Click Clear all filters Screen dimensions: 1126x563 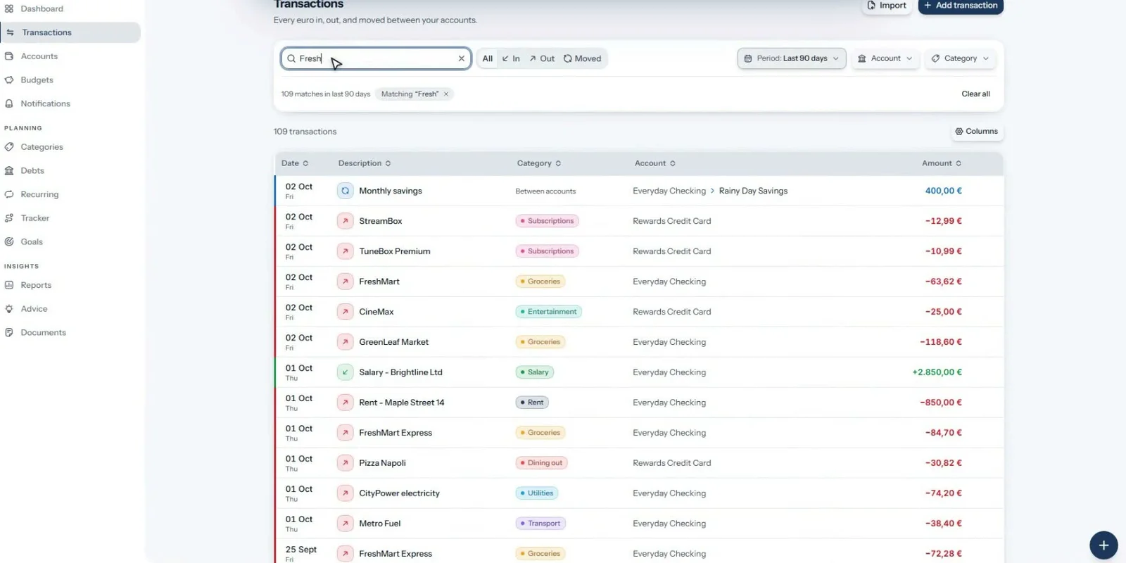tap(975, 94)
